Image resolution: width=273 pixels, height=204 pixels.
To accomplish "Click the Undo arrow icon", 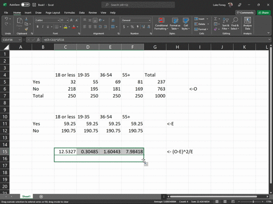I will [6, 19].
